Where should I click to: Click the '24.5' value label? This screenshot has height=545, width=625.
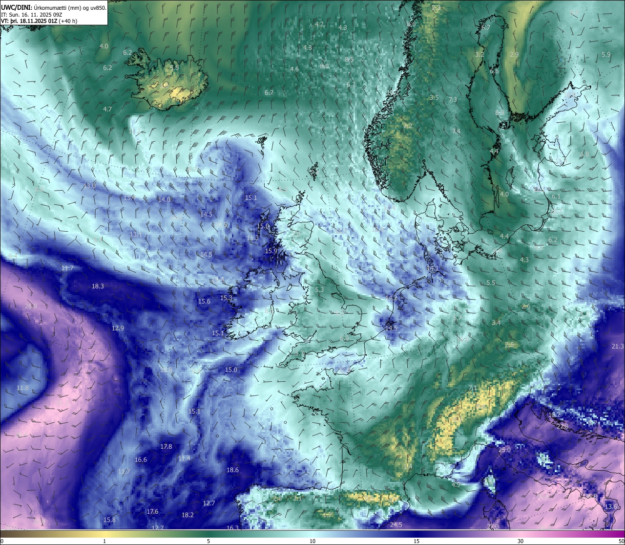[396, 525]
